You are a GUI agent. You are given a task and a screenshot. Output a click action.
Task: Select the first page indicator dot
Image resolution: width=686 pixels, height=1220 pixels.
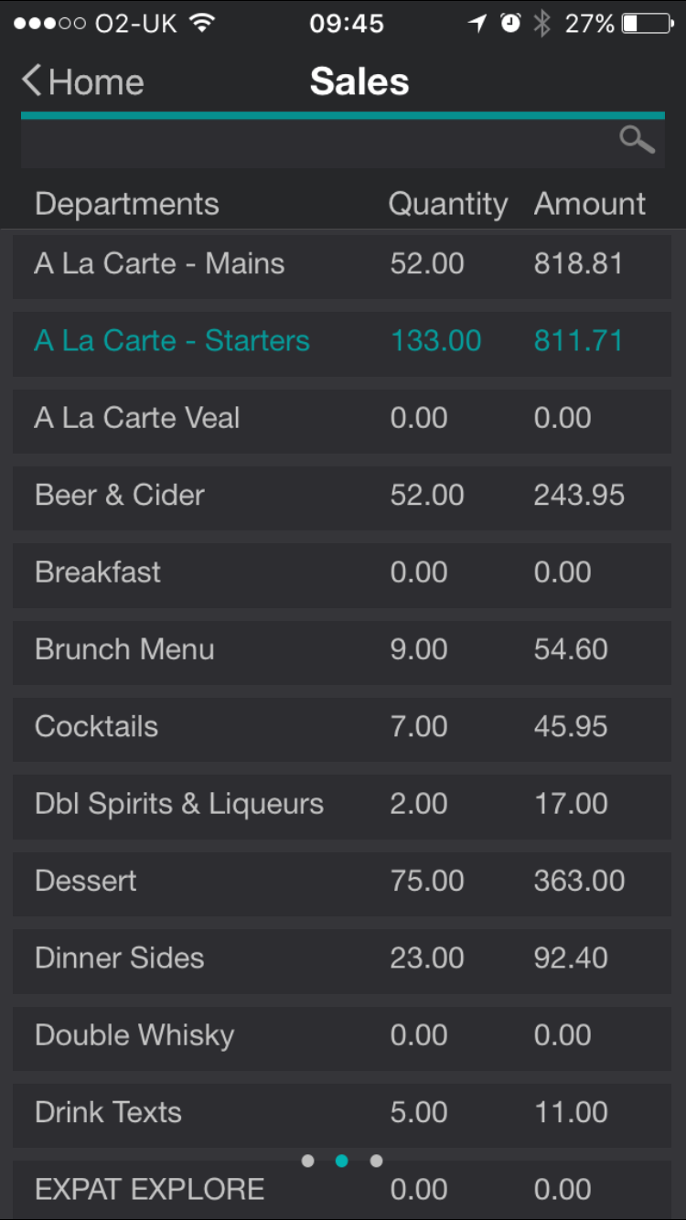point(307,1161)
